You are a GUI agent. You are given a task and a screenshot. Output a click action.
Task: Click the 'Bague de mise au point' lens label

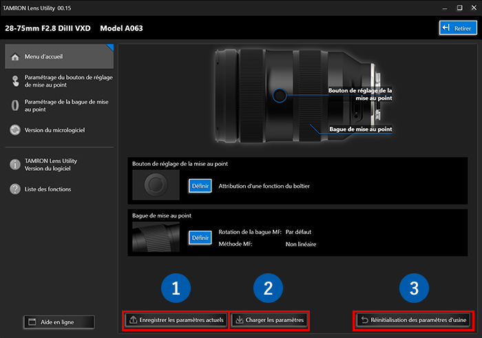point(361,129)
